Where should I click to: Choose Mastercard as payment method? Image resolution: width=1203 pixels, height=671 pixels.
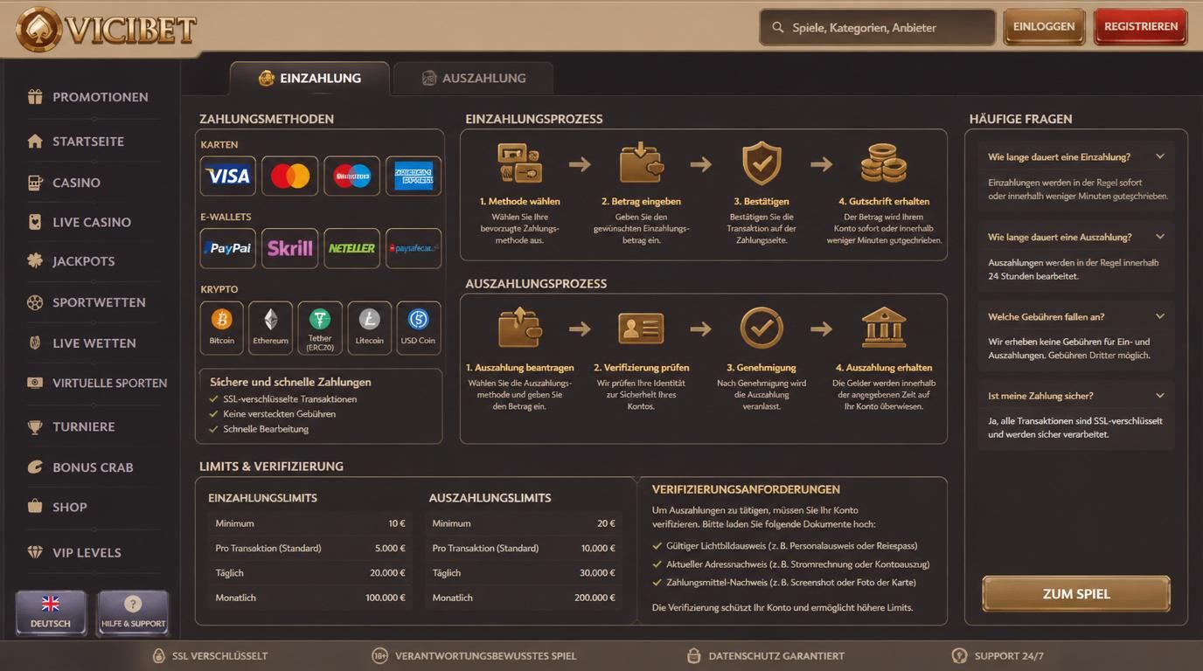click(290, 176)
